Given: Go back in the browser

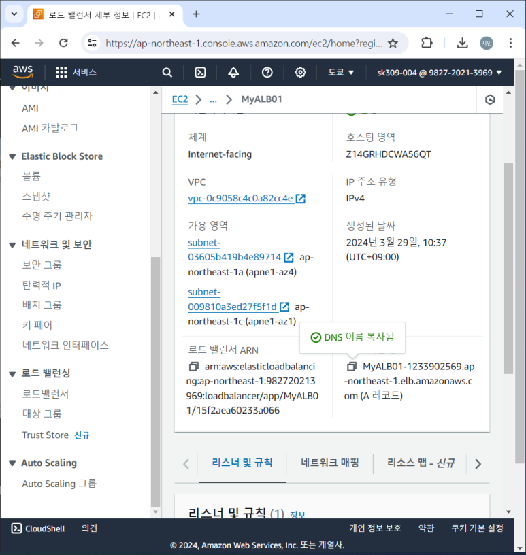Looking at the screenshot, I should [16, 43].
